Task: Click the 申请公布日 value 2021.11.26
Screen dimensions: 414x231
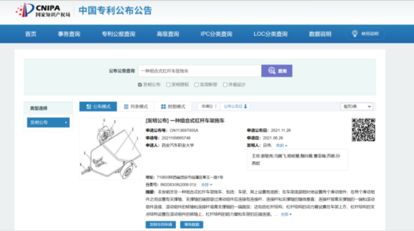Action: (x=281, y=130)
